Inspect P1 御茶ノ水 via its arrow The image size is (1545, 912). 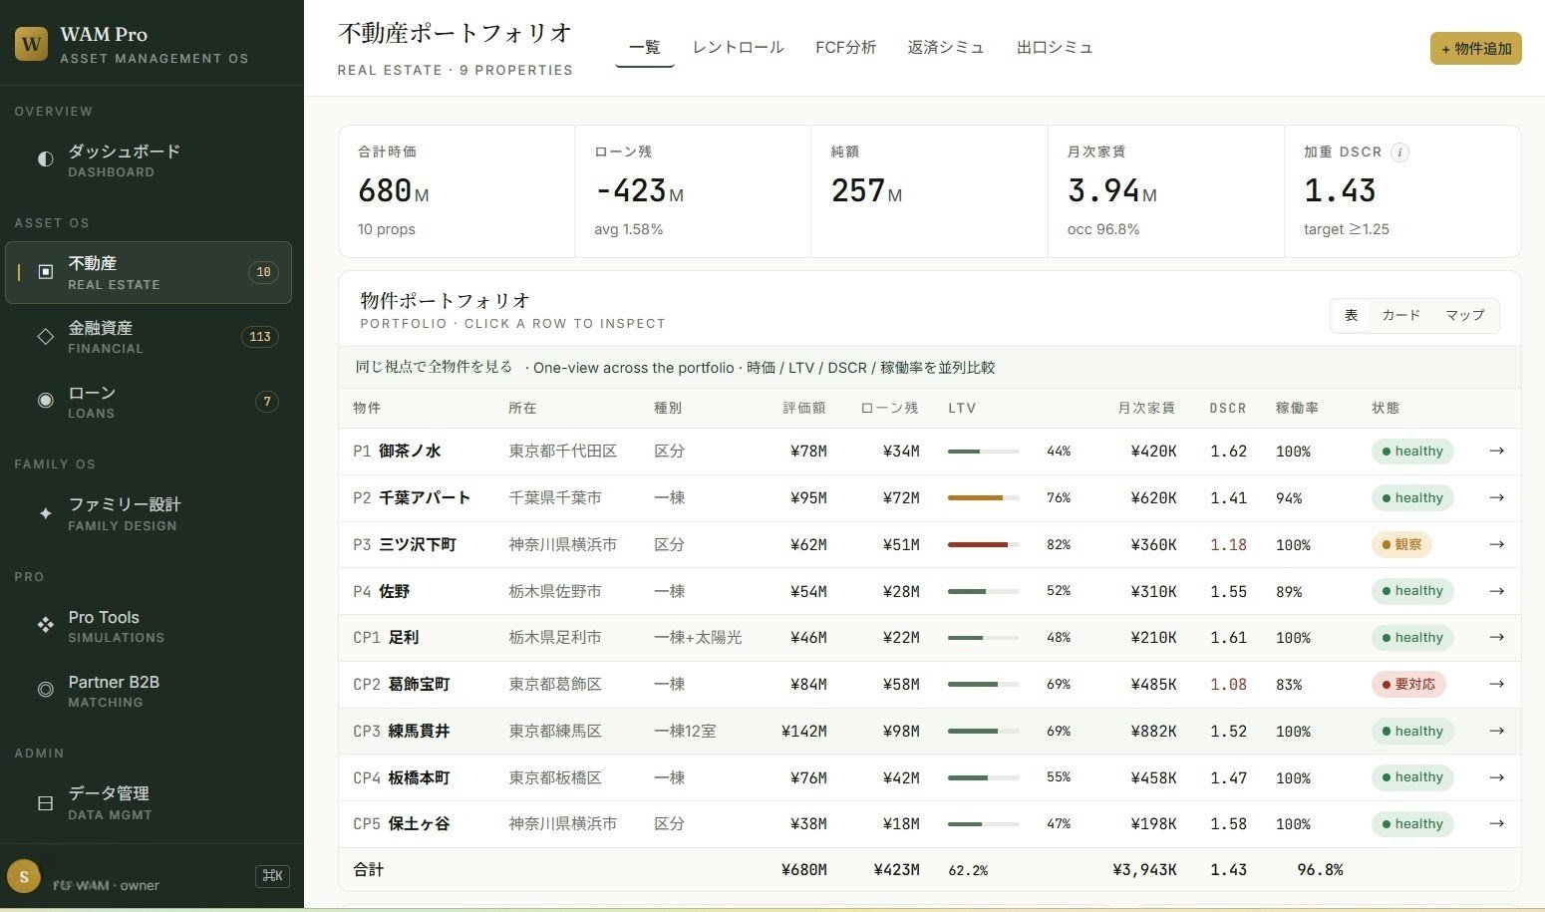click(1496, 451)
